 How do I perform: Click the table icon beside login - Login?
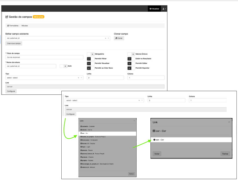tap(81, 147)
